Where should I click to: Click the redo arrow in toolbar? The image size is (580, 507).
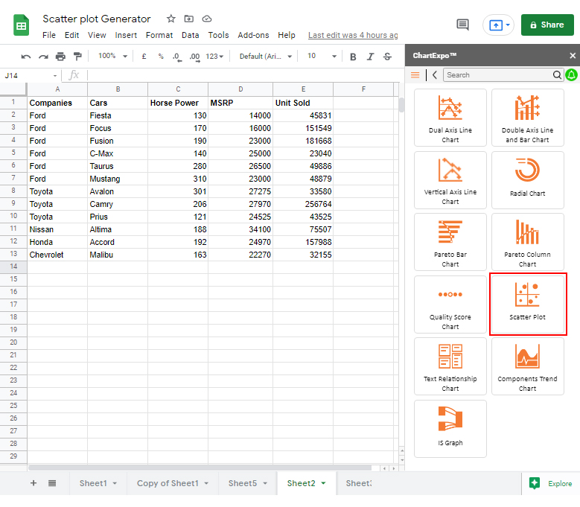pos(43,57)
